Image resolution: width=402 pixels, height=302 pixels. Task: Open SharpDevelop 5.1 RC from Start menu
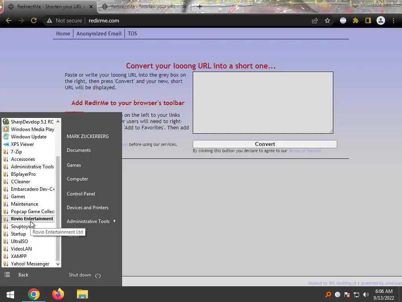point(28,122)
